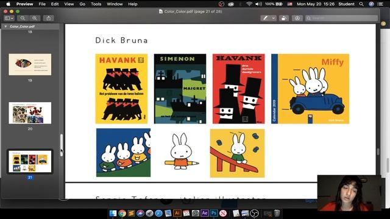Open Safari from the Dock
Viewport: 390px width, 219px height.
(158, 214)
